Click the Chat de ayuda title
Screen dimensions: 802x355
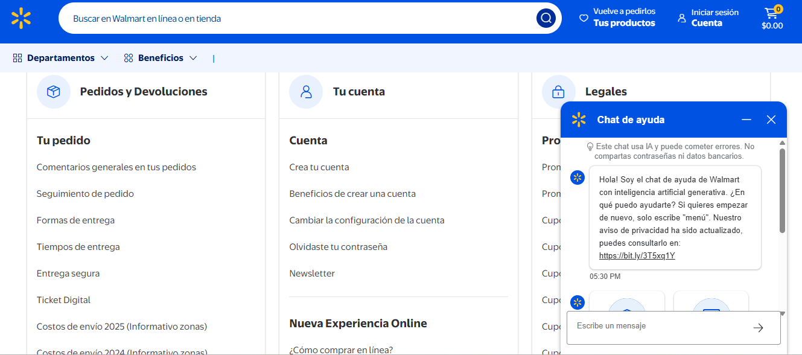tap(631, 120)
